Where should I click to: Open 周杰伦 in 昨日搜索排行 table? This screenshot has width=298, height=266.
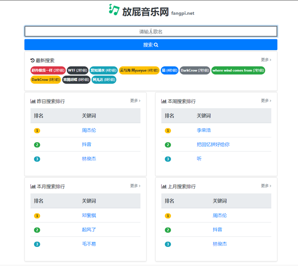89,130
